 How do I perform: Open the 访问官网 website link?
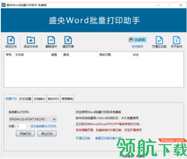tap(137, 47)
